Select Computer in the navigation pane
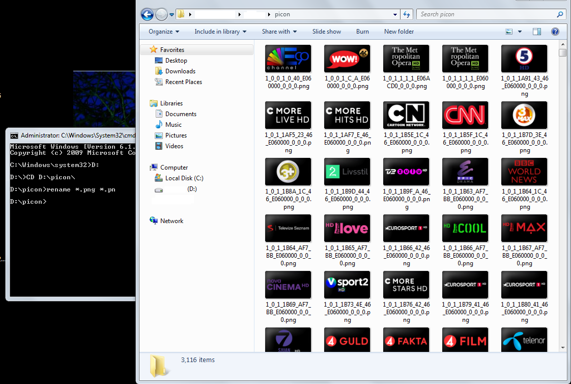This screenshot has height=384, width=571. coord(174,167)
